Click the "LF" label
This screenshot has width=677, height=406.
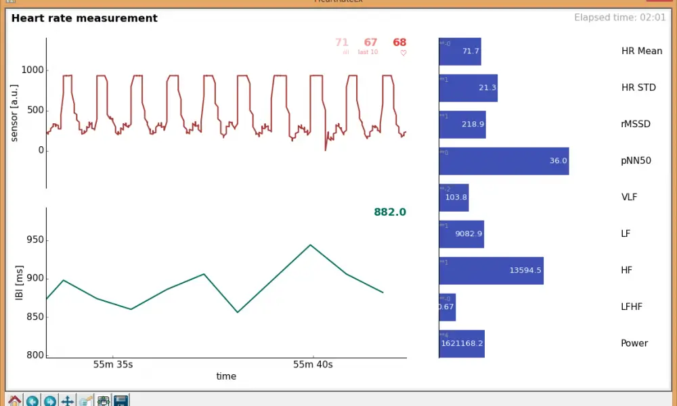tap(626, 234)
